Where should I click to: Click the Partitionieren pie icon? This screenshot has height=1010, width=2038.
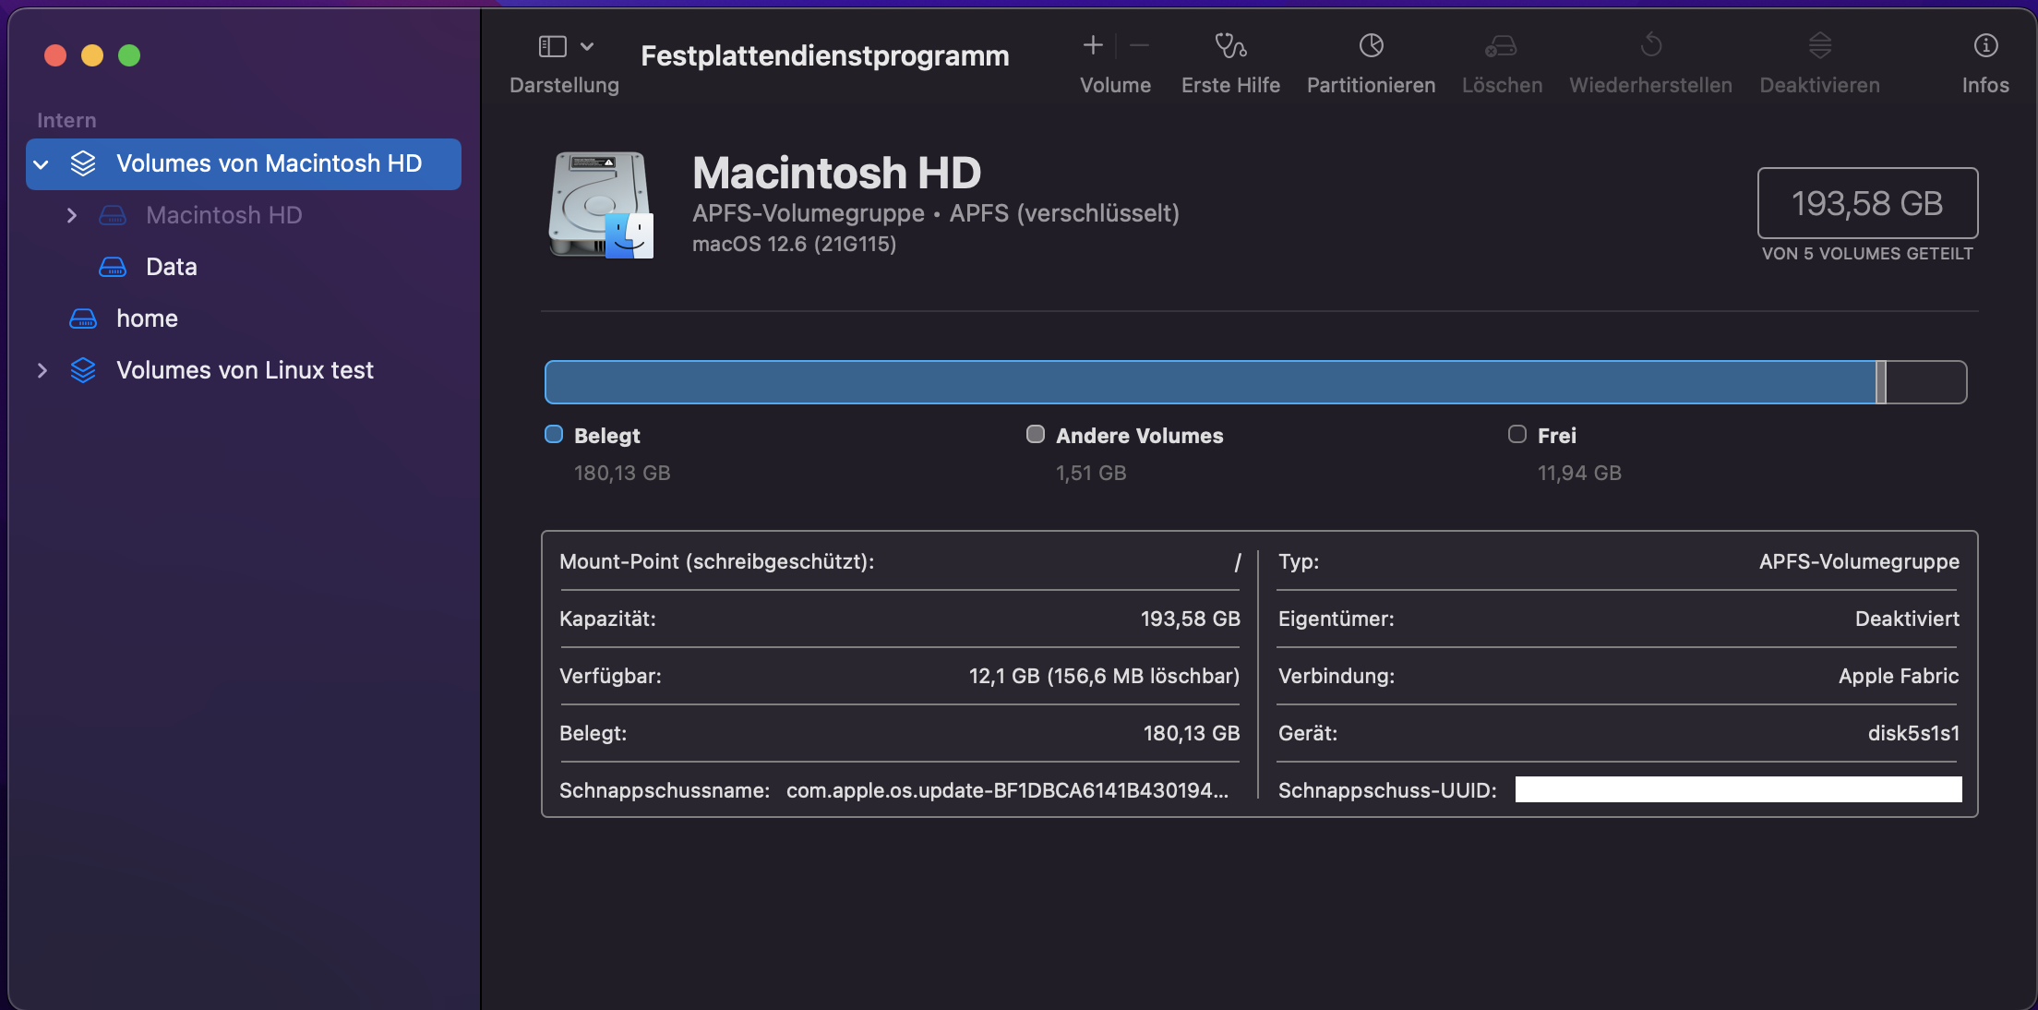[x=1371, y=45]
